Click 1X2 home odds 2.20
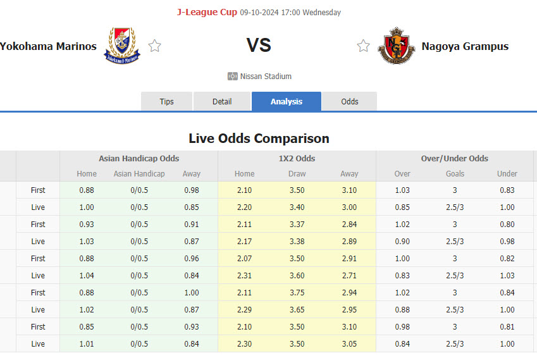537x358 pixels. point(245,207)
